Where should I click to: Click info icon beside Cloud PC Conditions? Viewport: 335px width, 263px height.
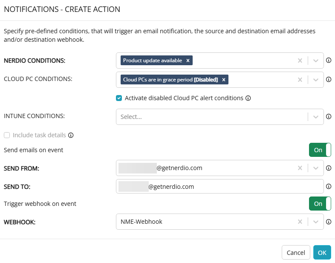tap(328, 79)
